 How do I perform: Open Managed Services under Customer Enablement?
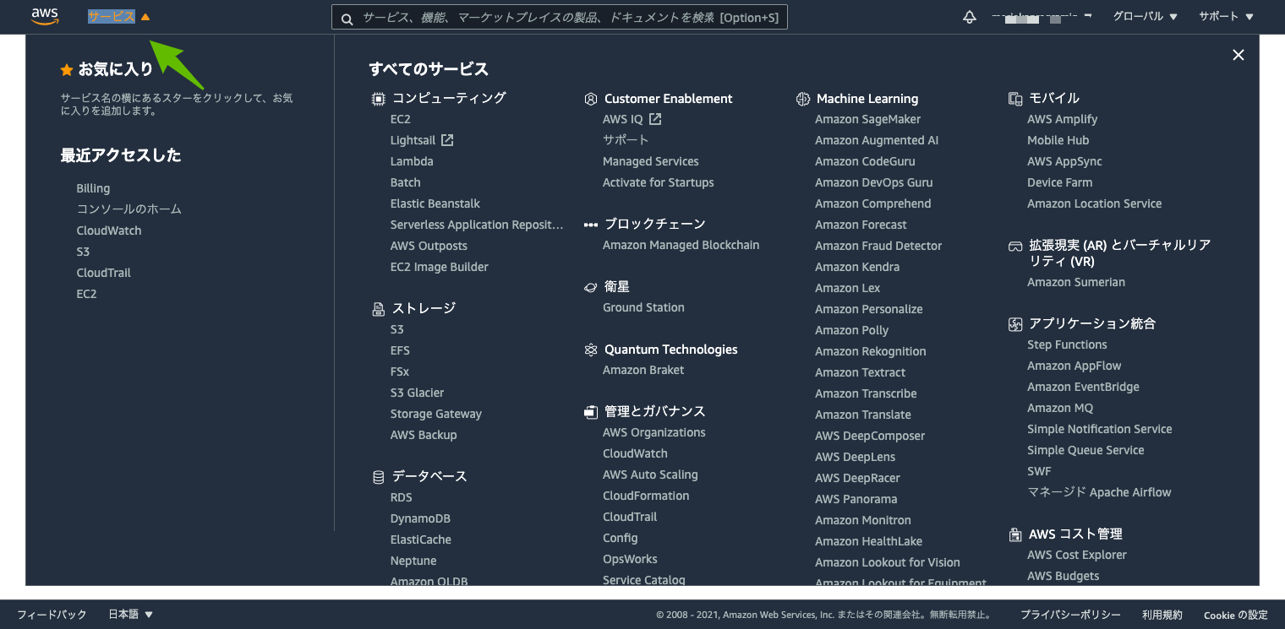pos(651,161)
